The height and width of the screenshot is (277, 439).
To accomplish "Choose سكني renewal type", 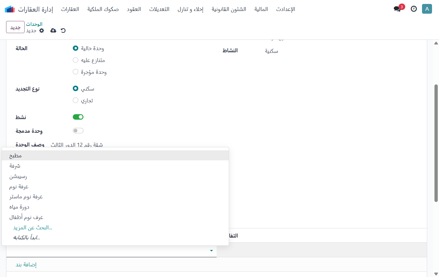I will pyautogui.click(x=76, y=88).
